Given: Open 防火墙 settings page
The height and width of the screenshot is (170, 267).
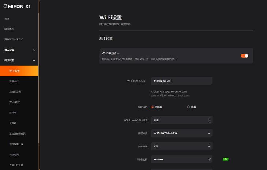Looking at the screenshot, I should click(13, 113).
